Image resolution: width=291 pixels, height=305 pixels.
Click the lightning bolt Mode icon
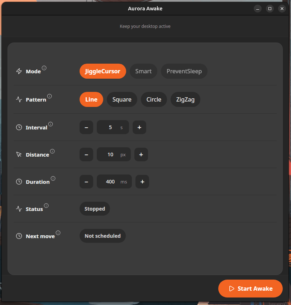19,71
